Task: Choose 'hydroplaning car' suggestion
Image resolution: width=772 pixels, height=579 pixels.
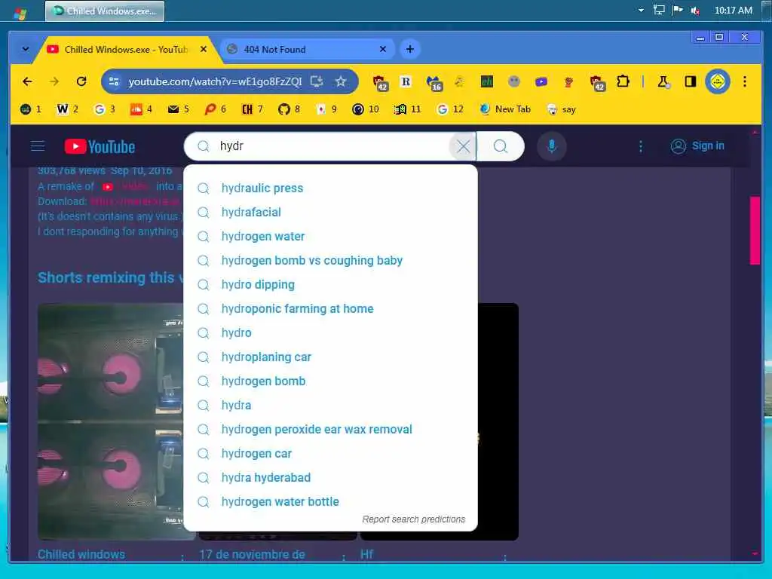Action: click(x=330, y=357)
